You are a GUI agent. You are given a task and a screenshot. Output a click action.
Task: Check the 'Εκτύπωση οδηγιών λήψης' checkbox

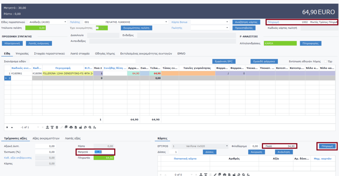click(x=325, y=62)
